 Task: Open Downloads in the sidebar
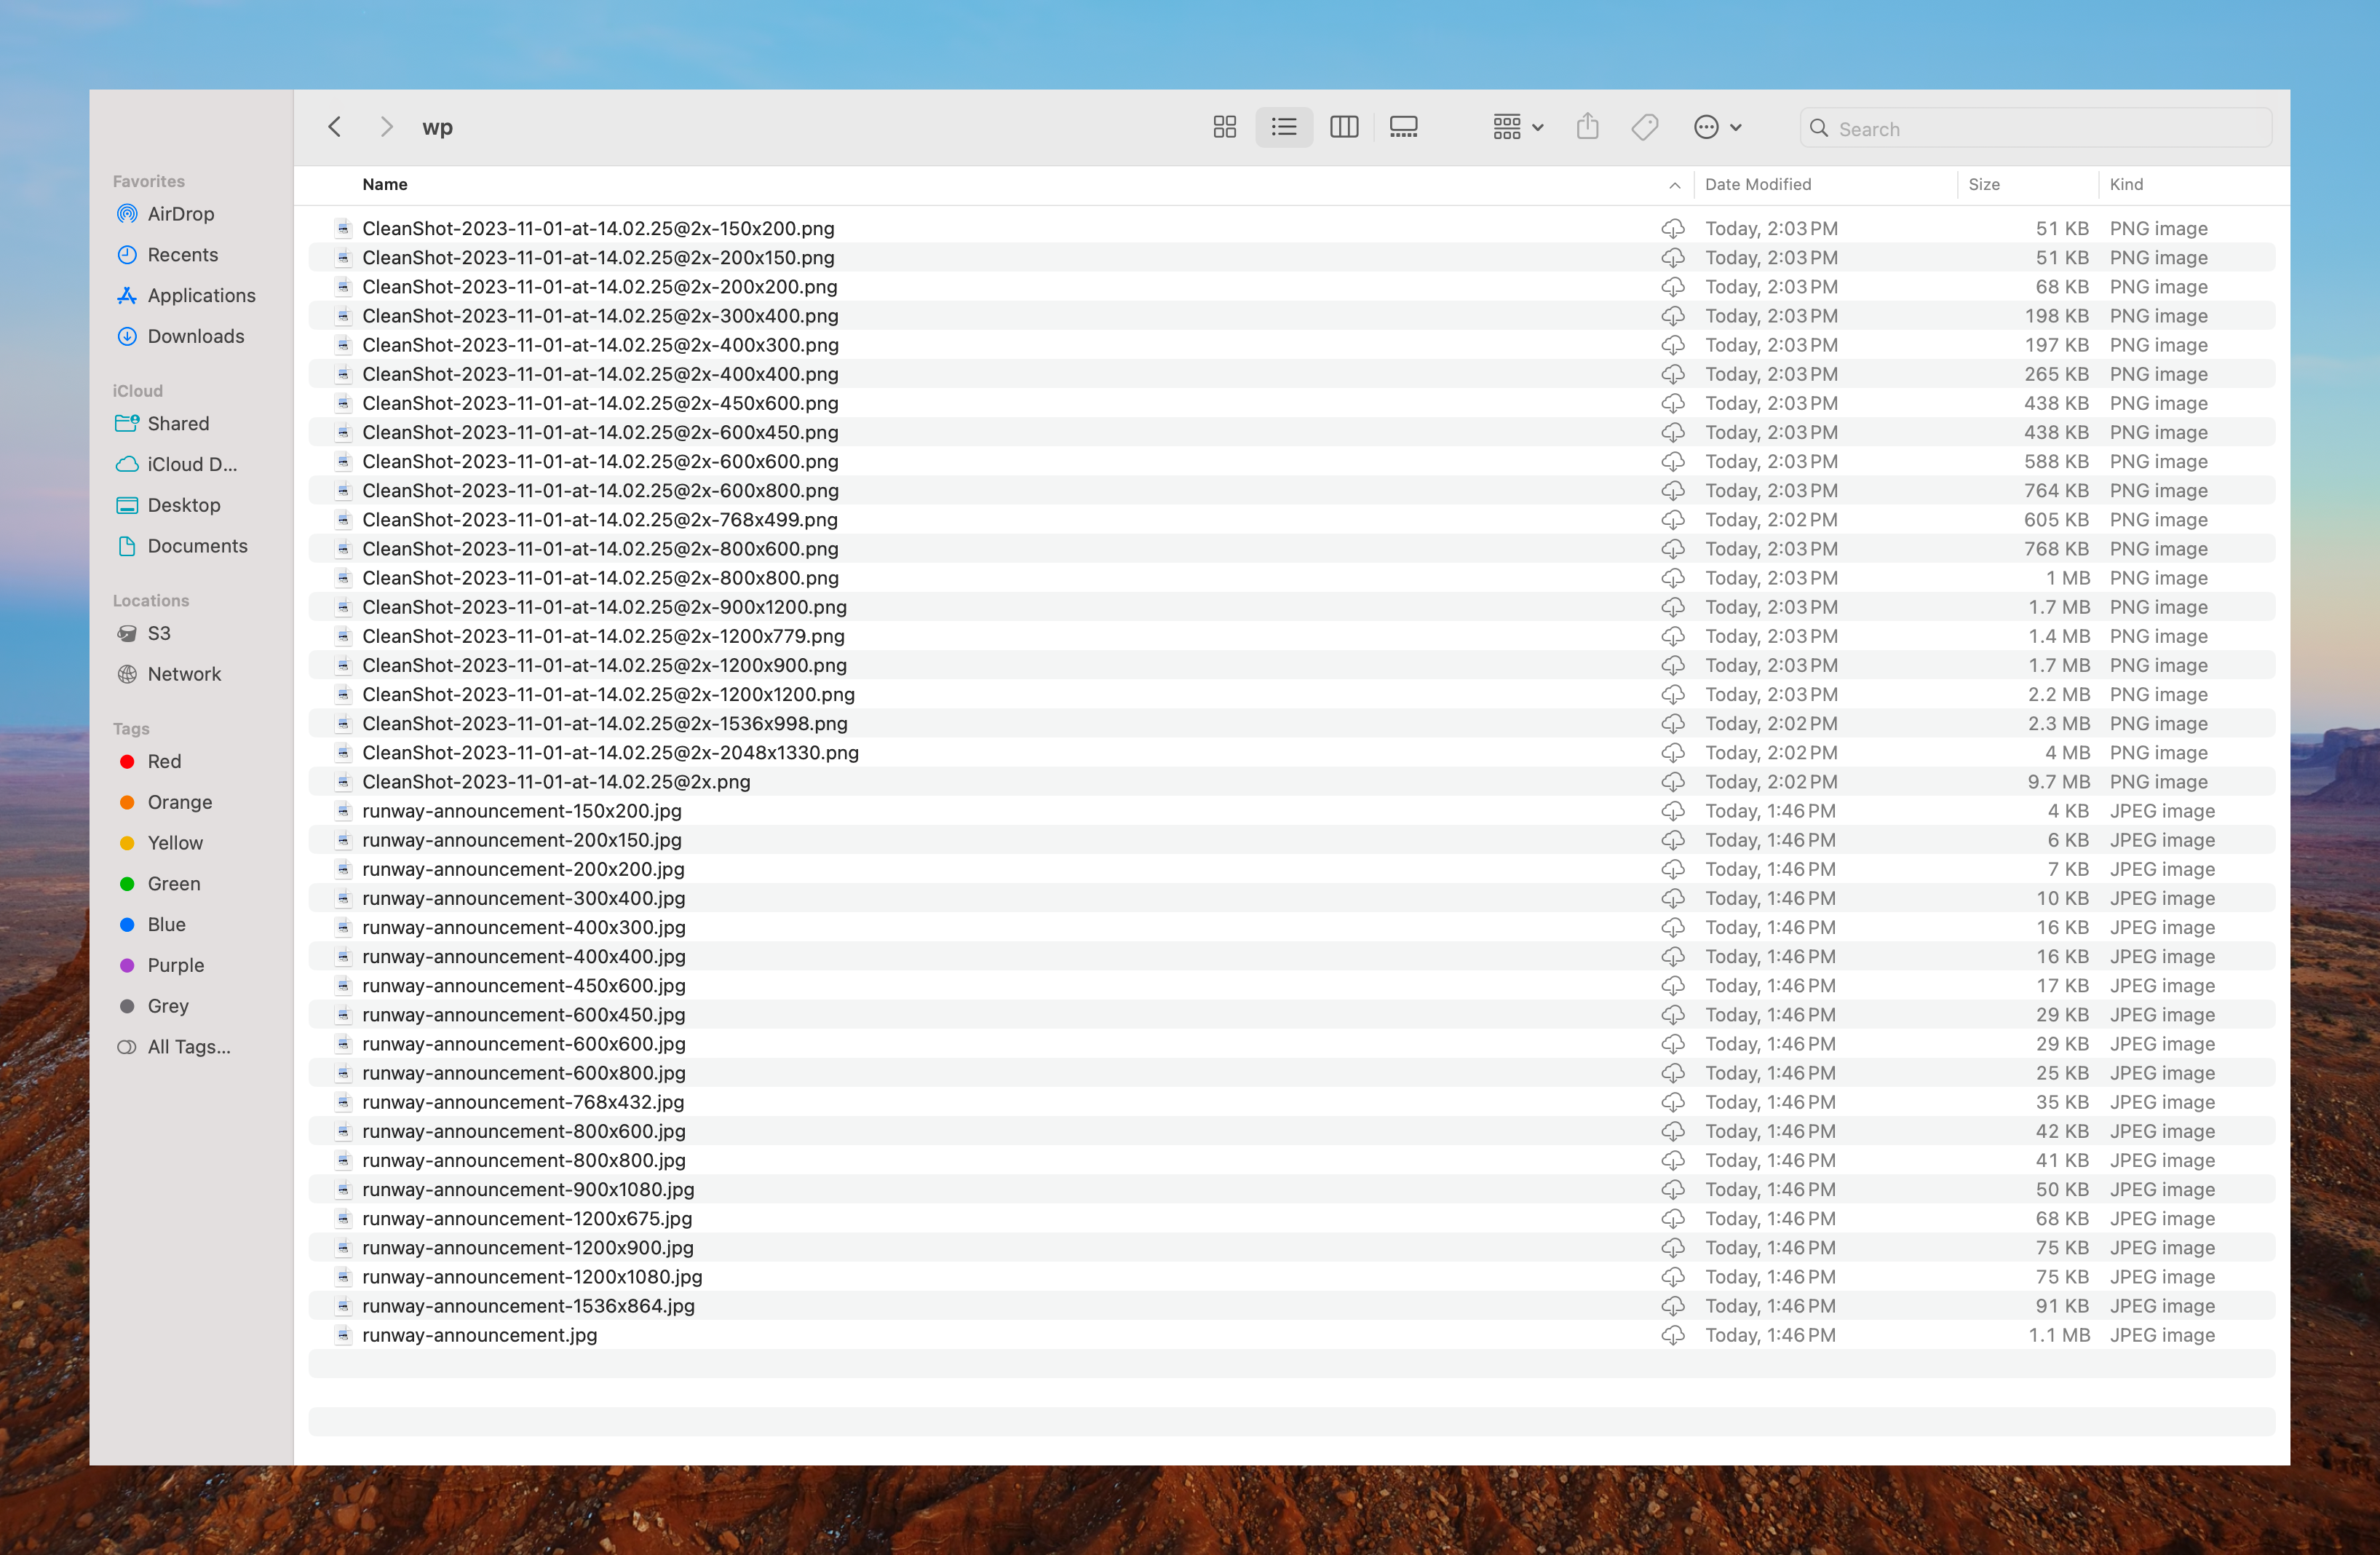[x=195, y=336]
